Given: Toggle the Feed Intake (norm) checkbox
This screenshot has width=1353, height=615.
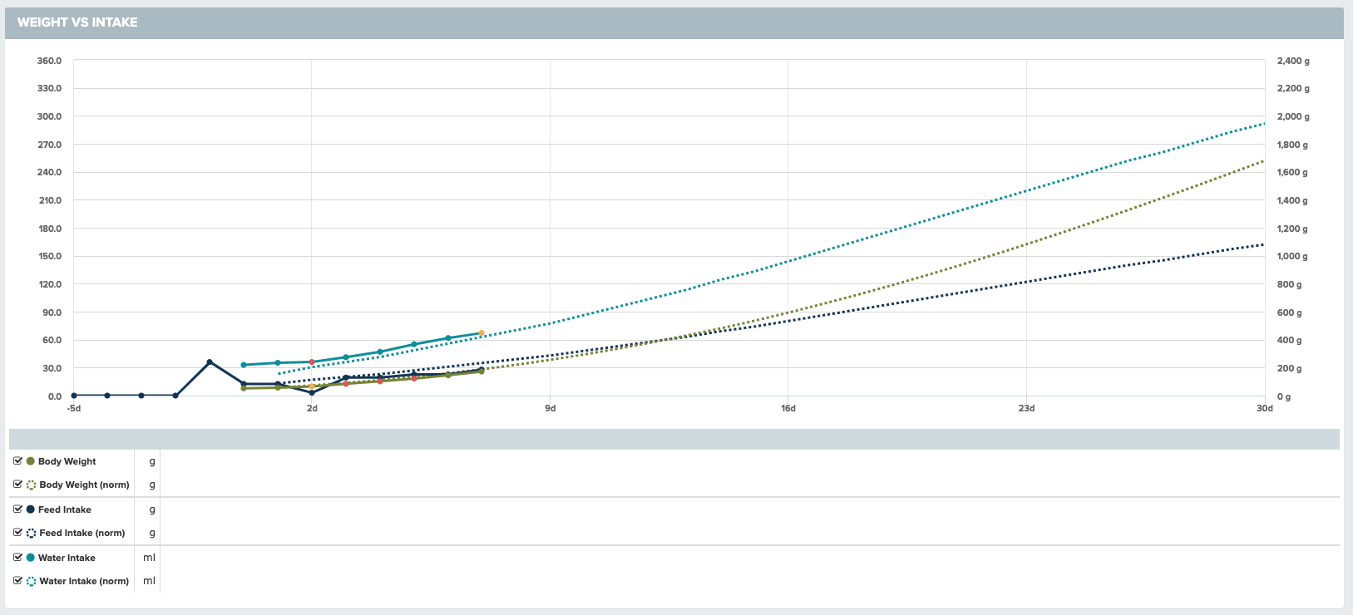Looking at the screenshot, I should click(17, 533).
